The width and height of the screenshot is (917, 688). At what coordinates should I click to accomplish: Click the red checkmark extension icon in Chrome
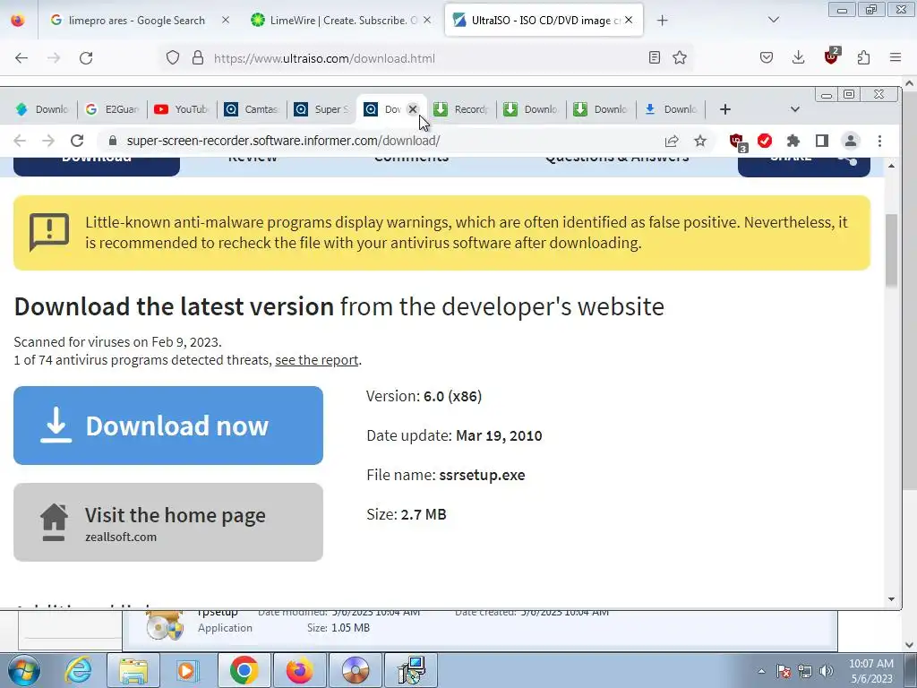[765, 141]
